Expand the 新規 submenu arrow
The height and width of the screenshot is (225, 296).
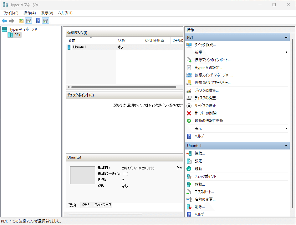click(286, 52)
